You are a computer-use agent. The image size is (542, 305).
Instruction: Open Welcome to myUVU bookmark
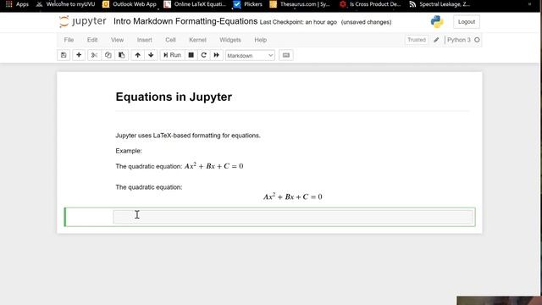66,4
